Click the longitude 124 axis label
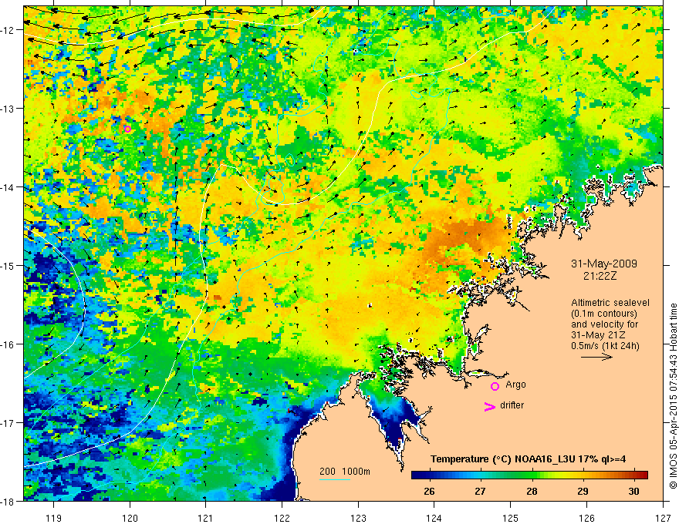 click(434, 518)
